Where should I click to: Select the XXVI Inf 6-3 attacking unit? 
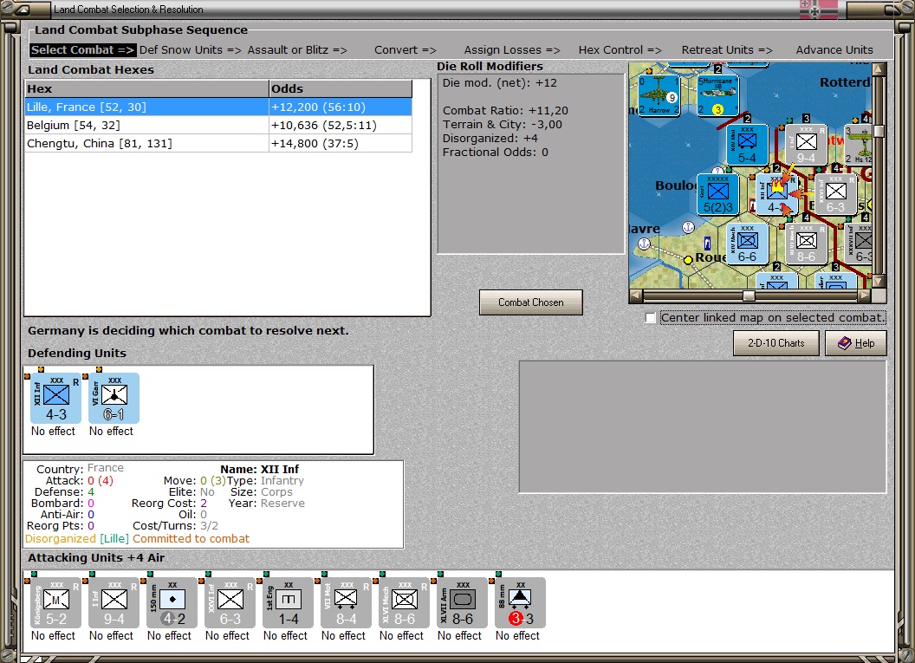[x=230, y=603]
